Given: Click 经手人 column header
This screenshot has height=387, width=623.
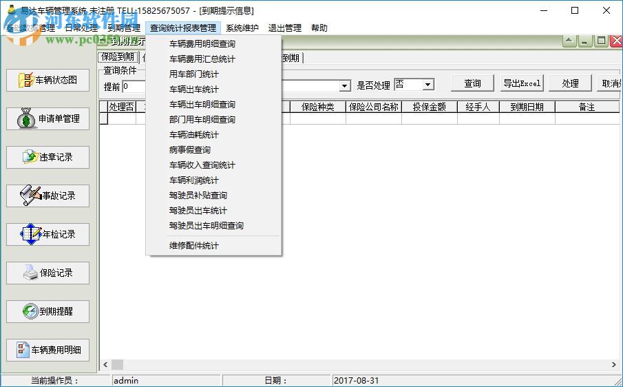Looking at the screenshot, I should coord(478,107).
